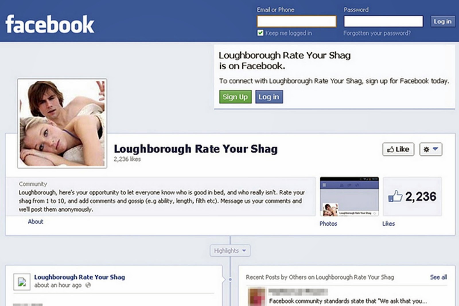Open the Photos link
This screenshot has height=306, width=459.
328,224
